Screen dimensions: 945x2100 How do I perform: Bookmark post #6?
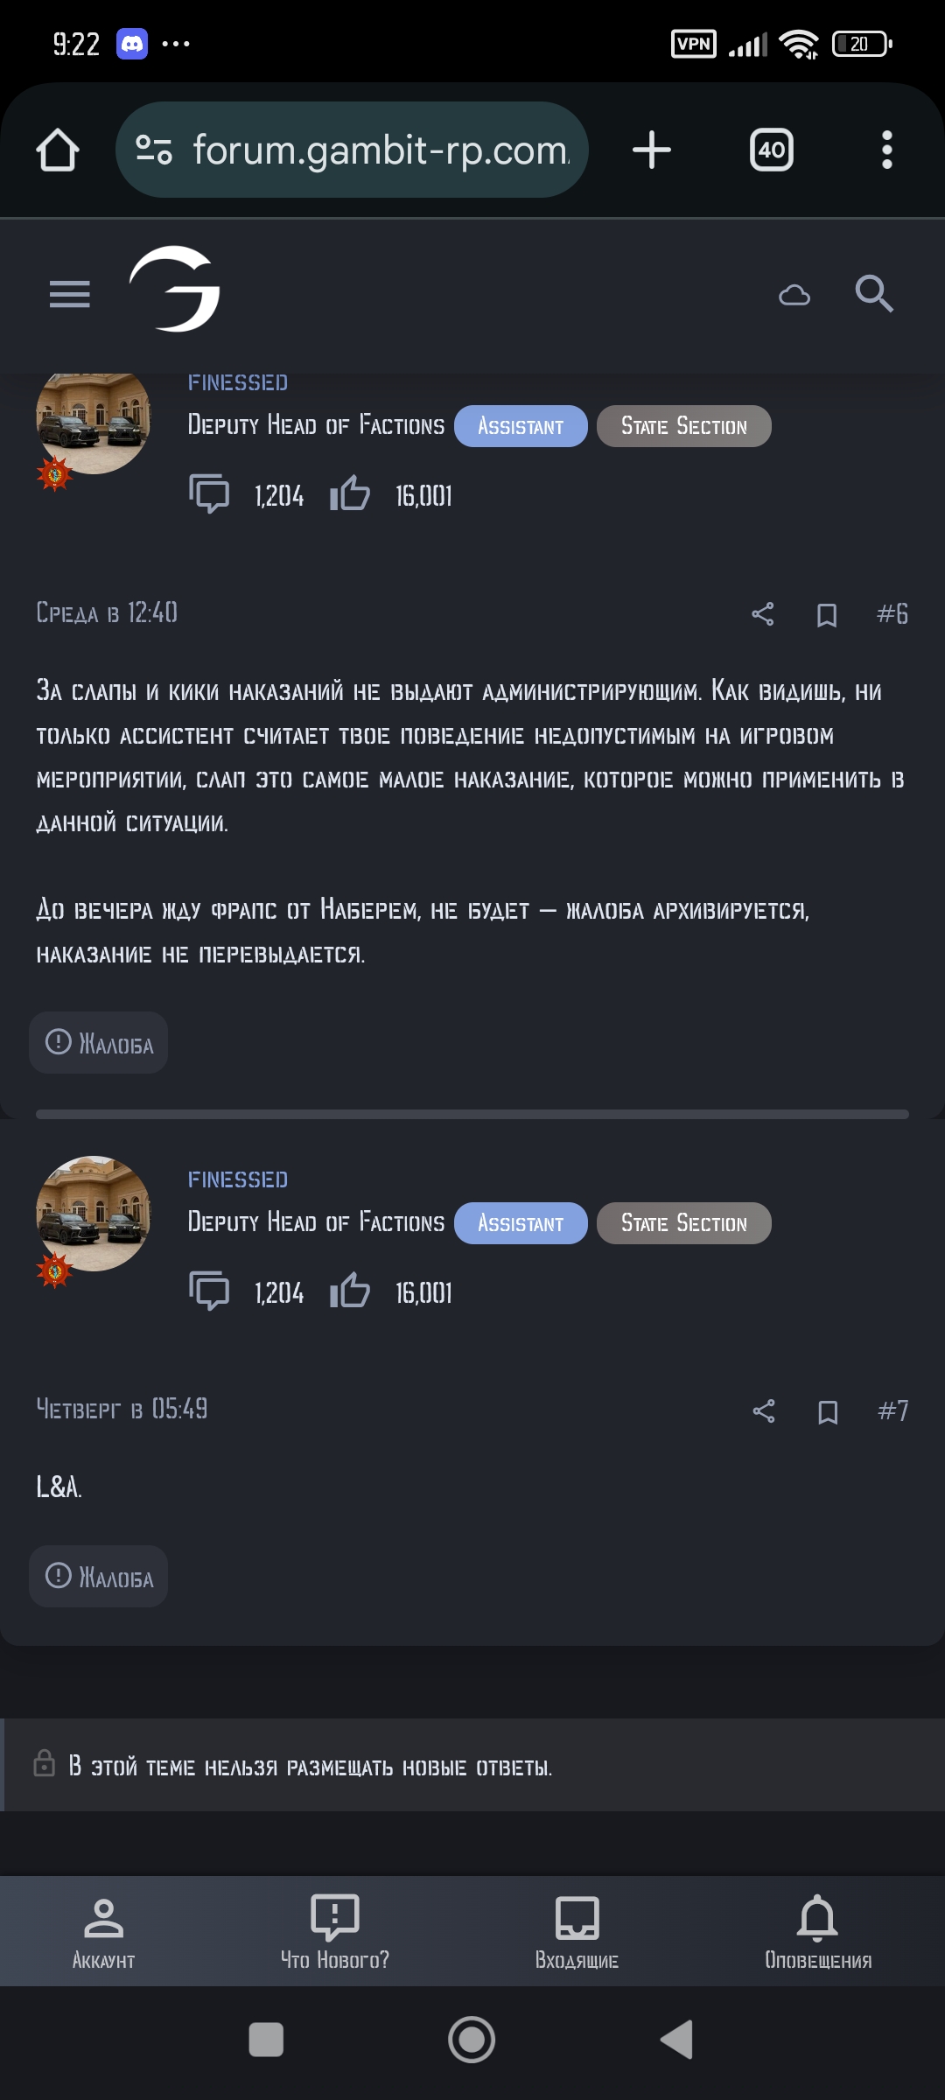click(827, 615)
